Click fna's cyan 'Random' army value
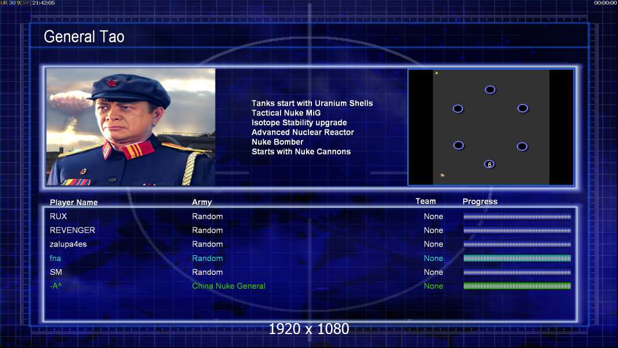 click(x=208, y=258)
